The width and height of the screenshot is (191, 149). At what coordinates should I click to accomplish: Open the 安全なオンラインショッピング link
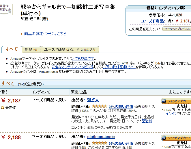coord(72,67)
